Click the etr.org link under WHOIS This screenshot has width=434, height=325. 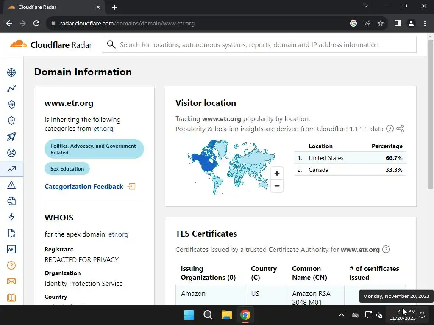tap(118, 234)
